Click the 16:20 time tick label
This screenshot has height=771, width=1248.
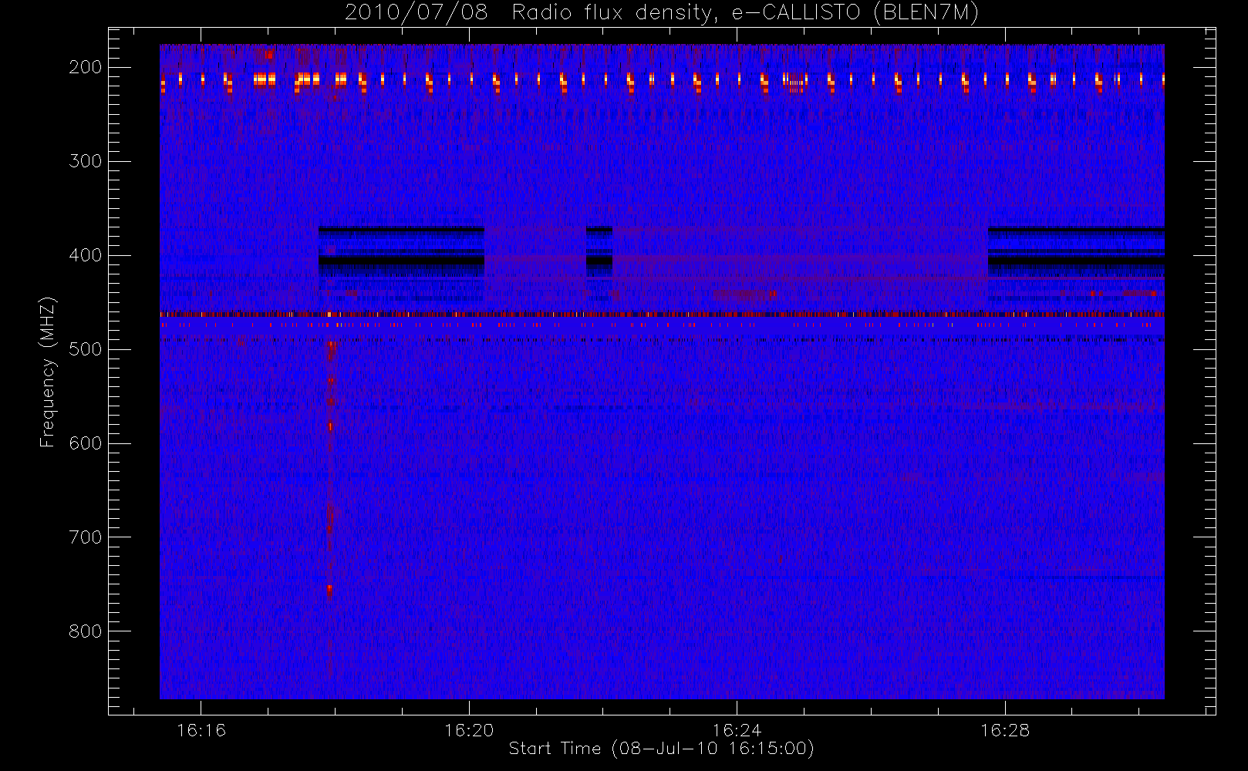(x=469, y=730)
